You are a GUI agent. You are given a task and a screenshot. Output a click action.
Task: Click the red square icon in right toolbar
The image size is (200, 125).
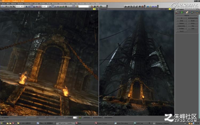pyautogui.click(x=142, y=6)
